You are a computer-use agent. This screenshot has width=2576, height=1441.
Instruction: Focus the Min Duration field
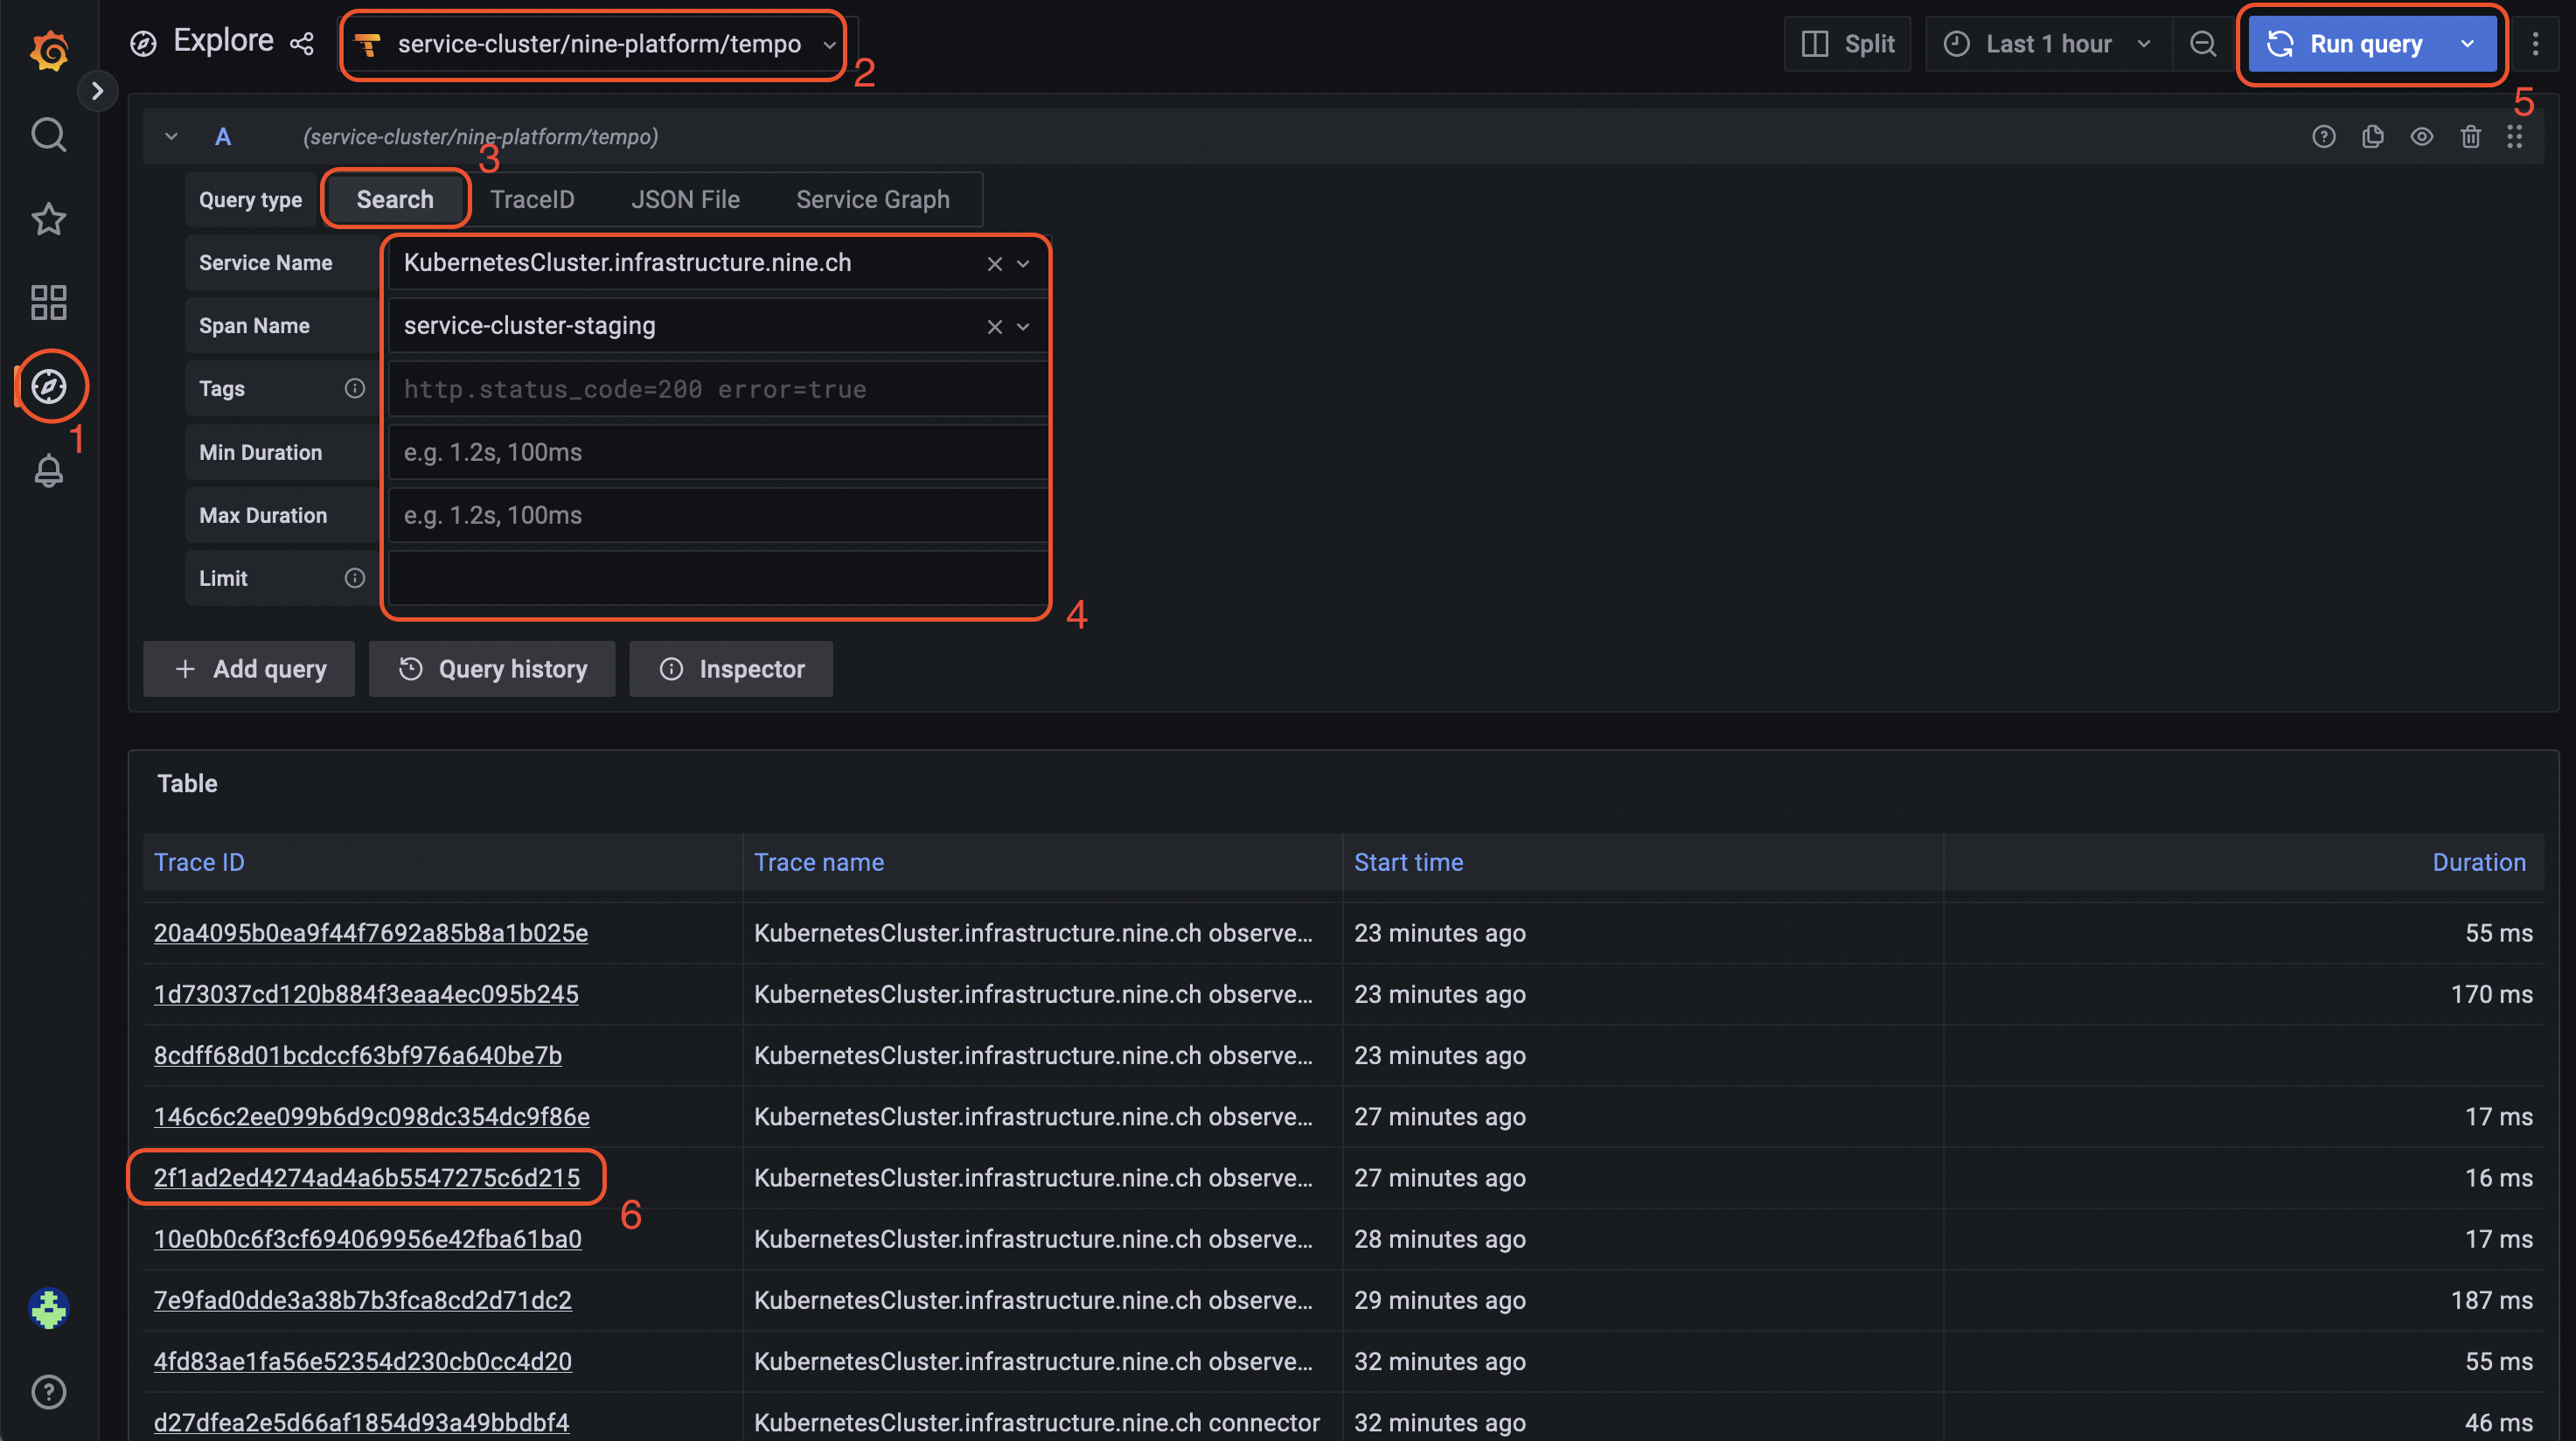tap(717, 452)
